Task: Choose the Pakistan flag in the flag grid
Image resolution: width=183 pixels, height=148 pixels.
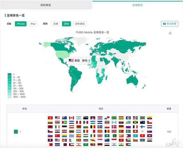Action: click(114, 136)
